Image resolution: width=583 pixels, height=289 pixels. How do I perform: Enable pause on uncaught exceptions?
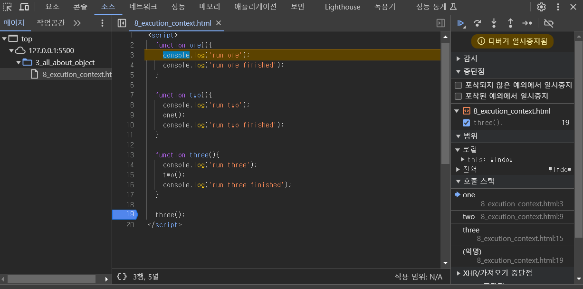coord(459,85)
